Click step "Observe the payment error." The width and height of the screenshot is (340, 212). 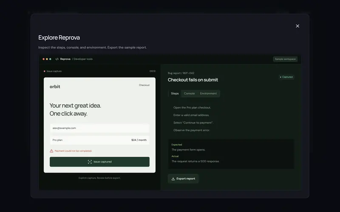tap(192, 130)
